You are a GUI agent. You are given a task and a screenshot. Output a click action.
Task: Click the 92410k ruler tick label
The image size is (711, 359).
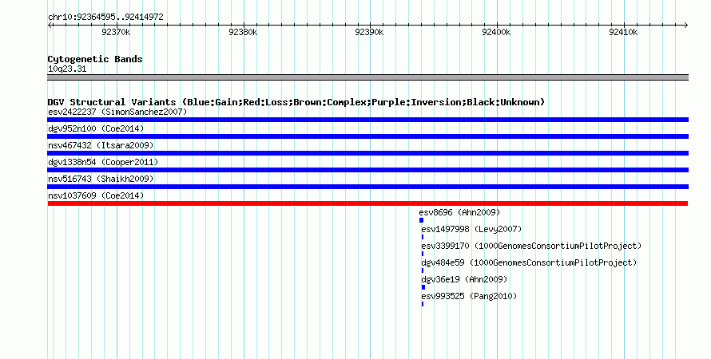(x=623, y=32)
